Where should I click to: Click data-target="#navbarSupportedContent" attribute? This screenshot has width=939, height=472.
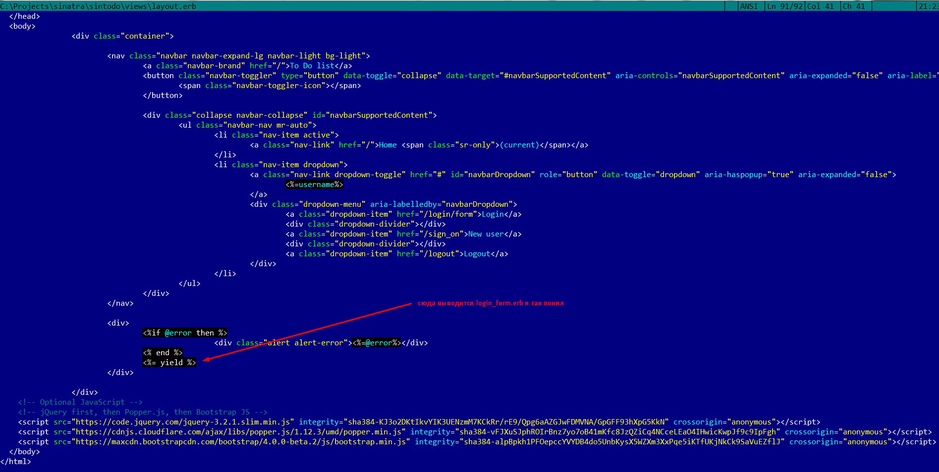pyautogui.click(x=528, y=76)
